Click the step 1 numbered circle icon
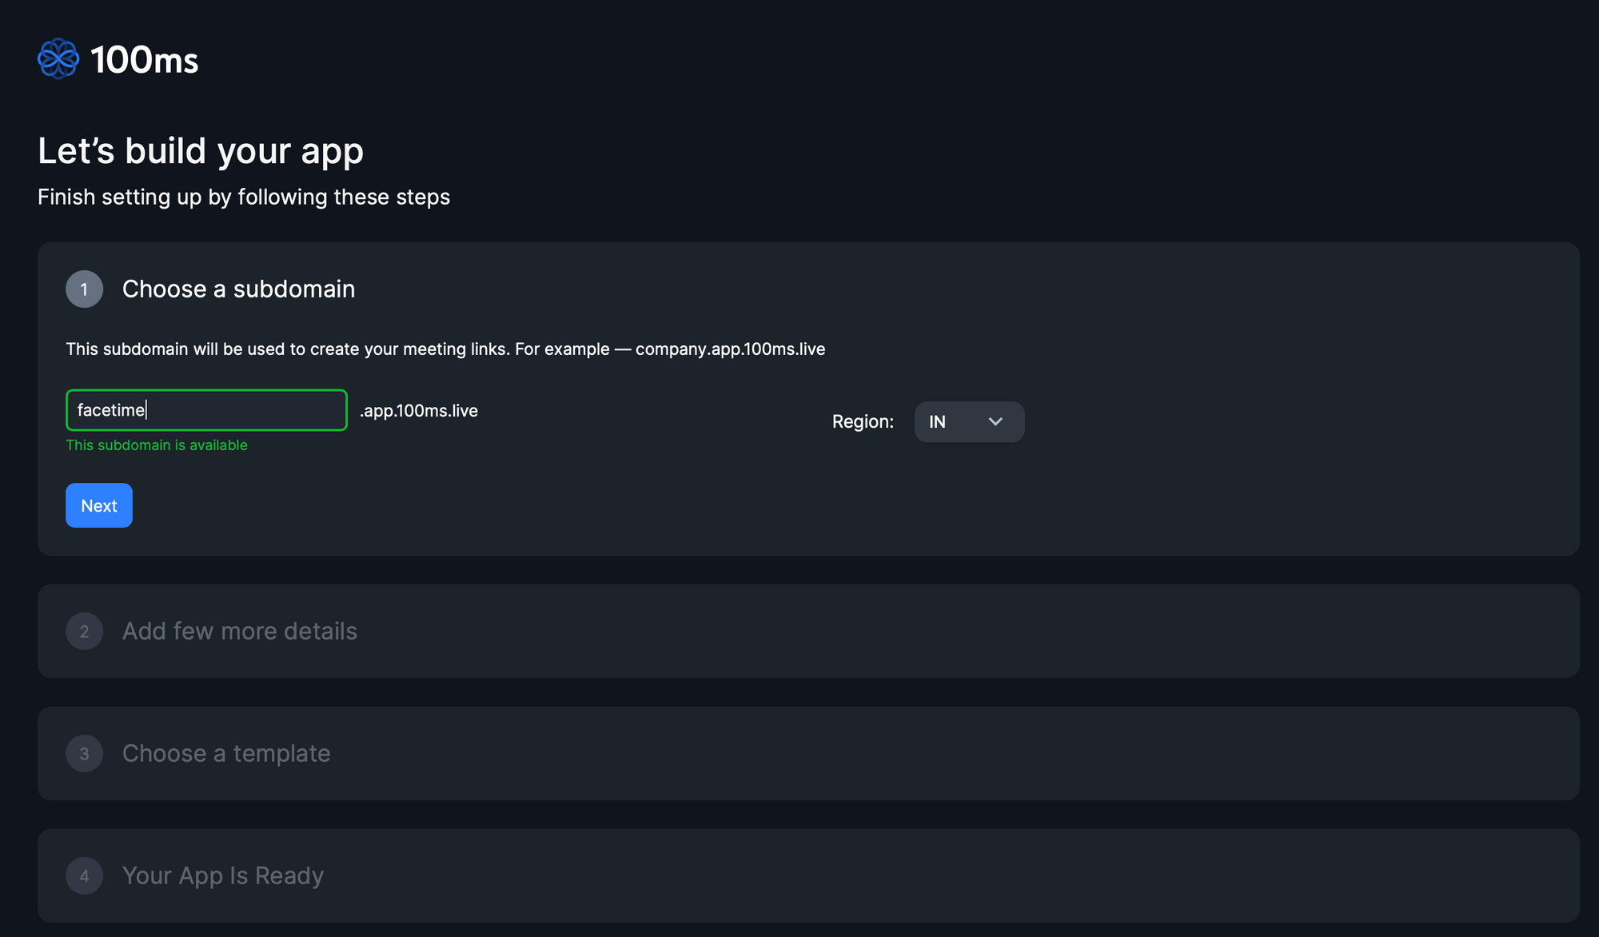This screenshot has width=1599, height=937. click(x=84, y=289)
